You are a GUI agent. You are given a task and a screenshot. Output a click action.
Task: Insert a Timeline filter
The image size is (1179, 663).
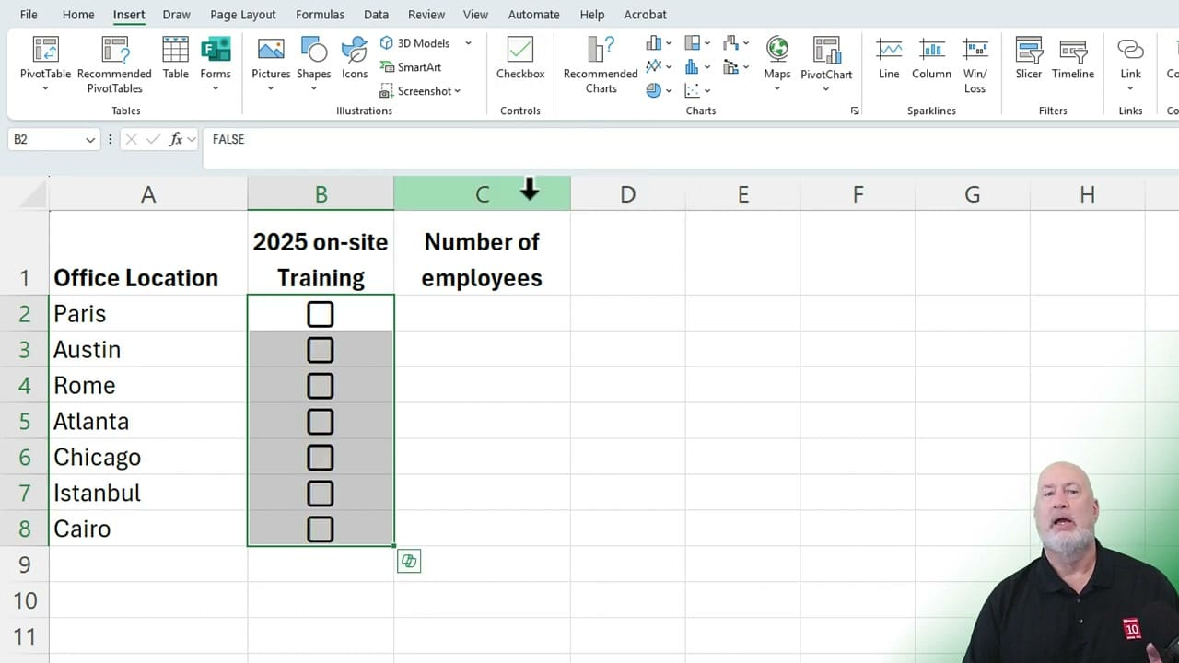(x=1072, y=57)
